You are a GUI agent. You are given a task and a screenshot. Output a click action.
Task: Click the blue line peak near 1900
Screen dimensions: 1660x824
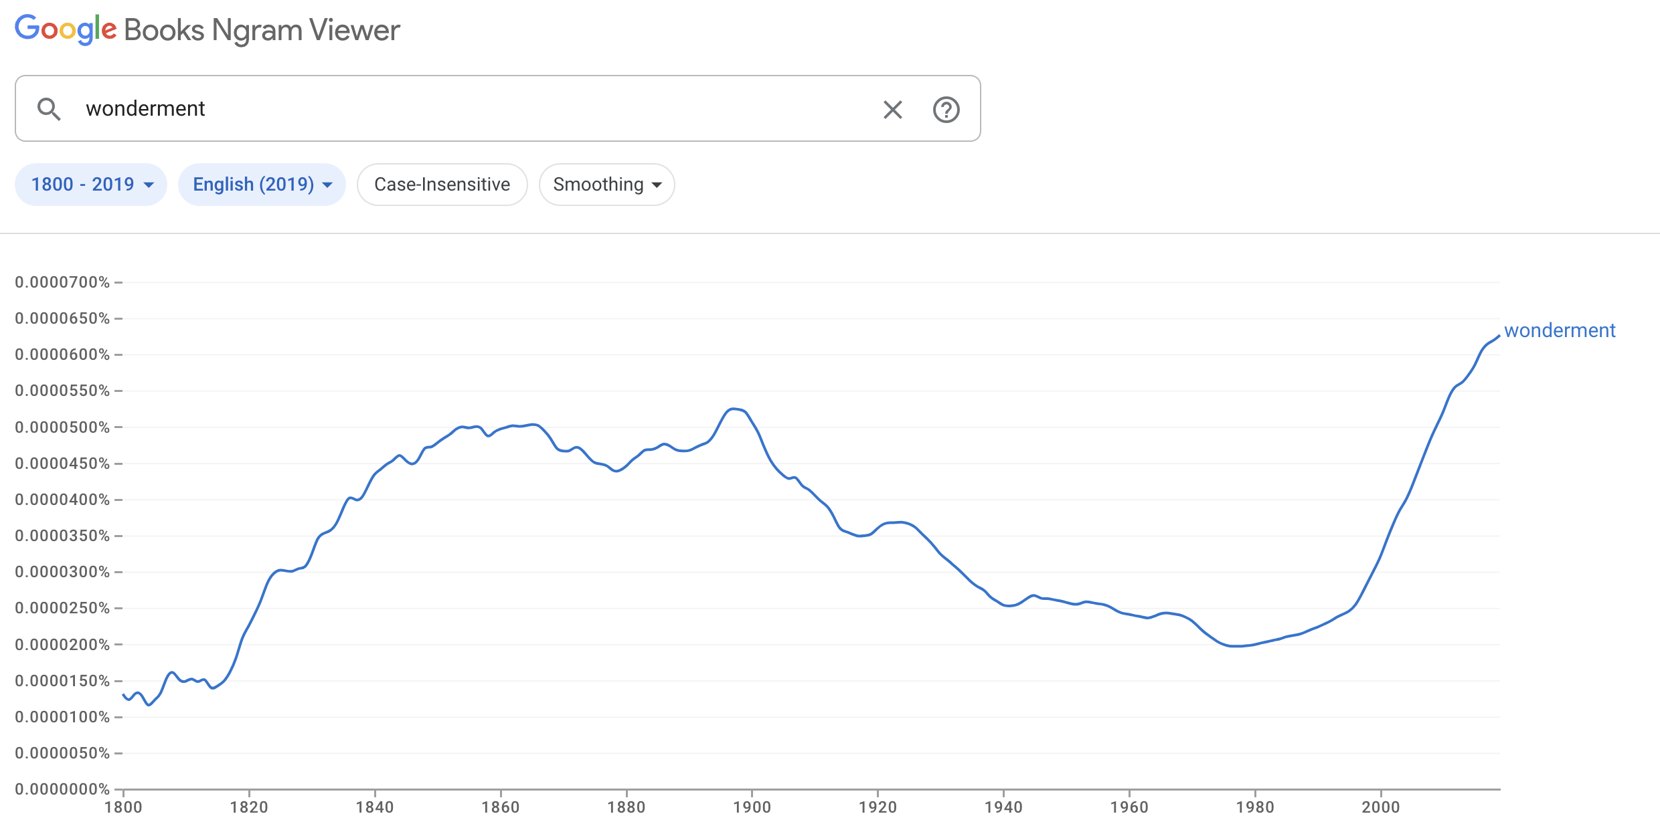pyautogui.click(x=734, y=409)
